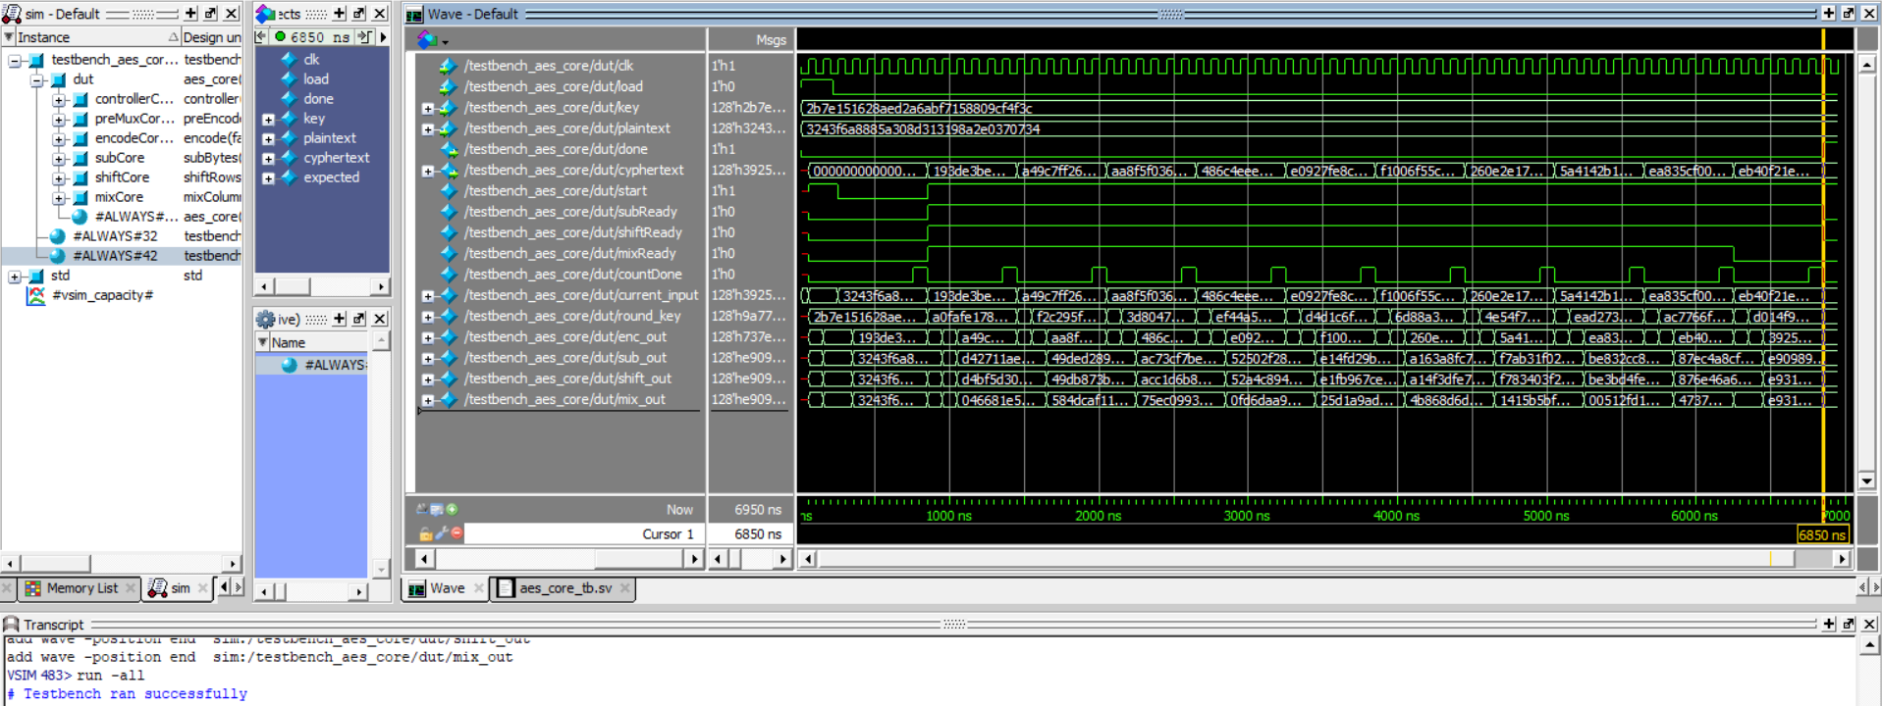Image resolution: width=1882 pixels, height=706 pixels.
Task: Click the black arrow in Objects toolbar
Action: [x=383, y=37]
